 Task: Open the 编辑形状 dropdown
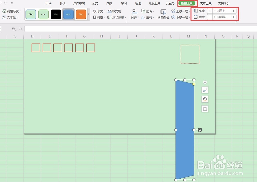click(x=12, y=11)
